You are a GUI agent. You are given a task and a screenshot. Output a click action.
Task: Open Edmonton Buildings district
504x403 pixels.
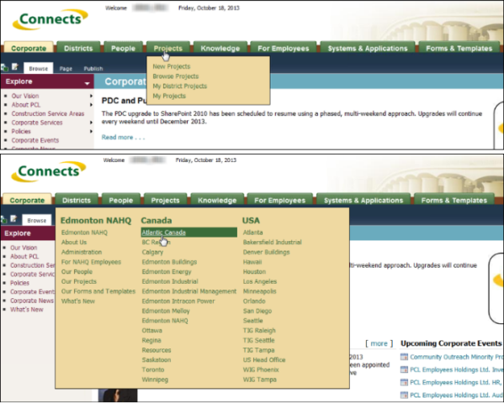point(169,262)
